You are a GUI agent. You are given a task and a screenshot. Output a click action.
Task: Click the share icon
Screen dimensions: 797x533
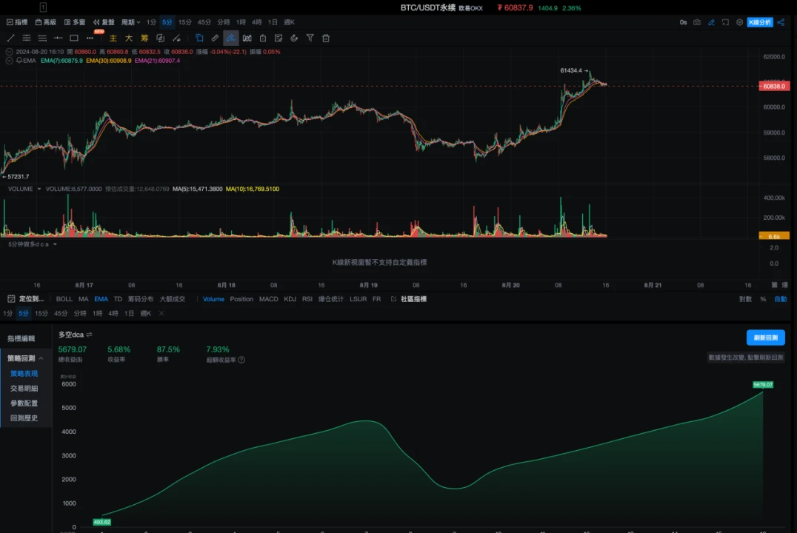click(x=781, y=22)
